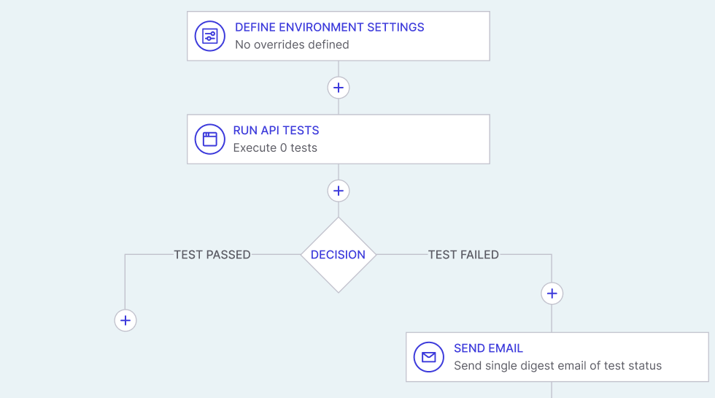The image size is (715, 398).
Task: Select the Decision diamond node
Action: click(339, 255)
